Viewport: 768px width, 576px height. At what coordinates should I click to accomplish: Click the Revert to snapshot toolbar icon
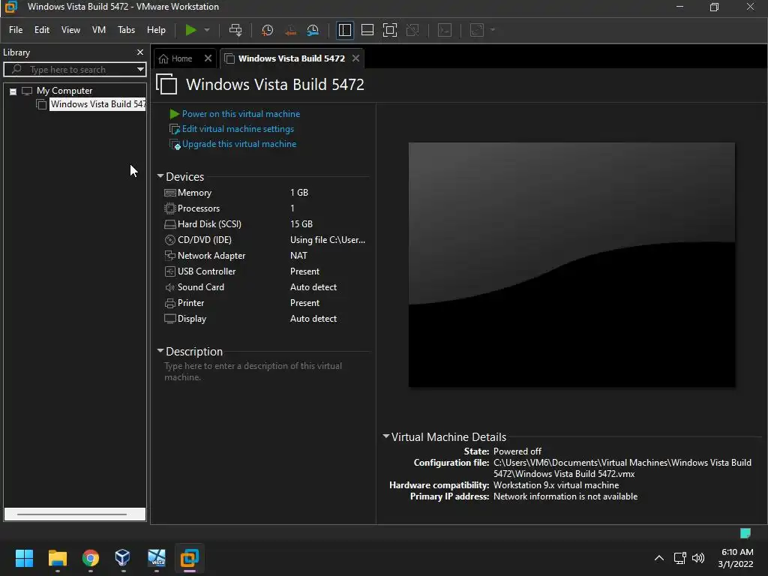coord(290,30)
